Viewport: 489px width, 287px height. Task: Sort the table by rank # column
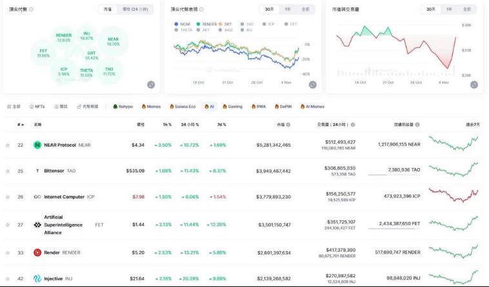21,124
